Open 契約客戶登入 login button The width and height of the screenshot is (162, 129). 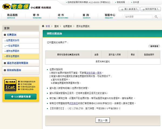click(x=151, y=9)
